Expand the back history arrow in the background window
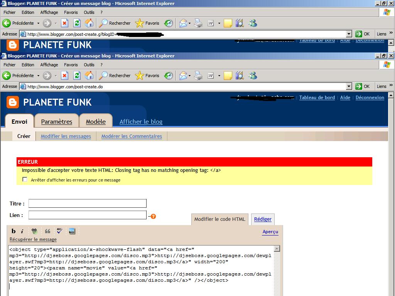This screenshot has width=395, height=296. coord(38,23)
